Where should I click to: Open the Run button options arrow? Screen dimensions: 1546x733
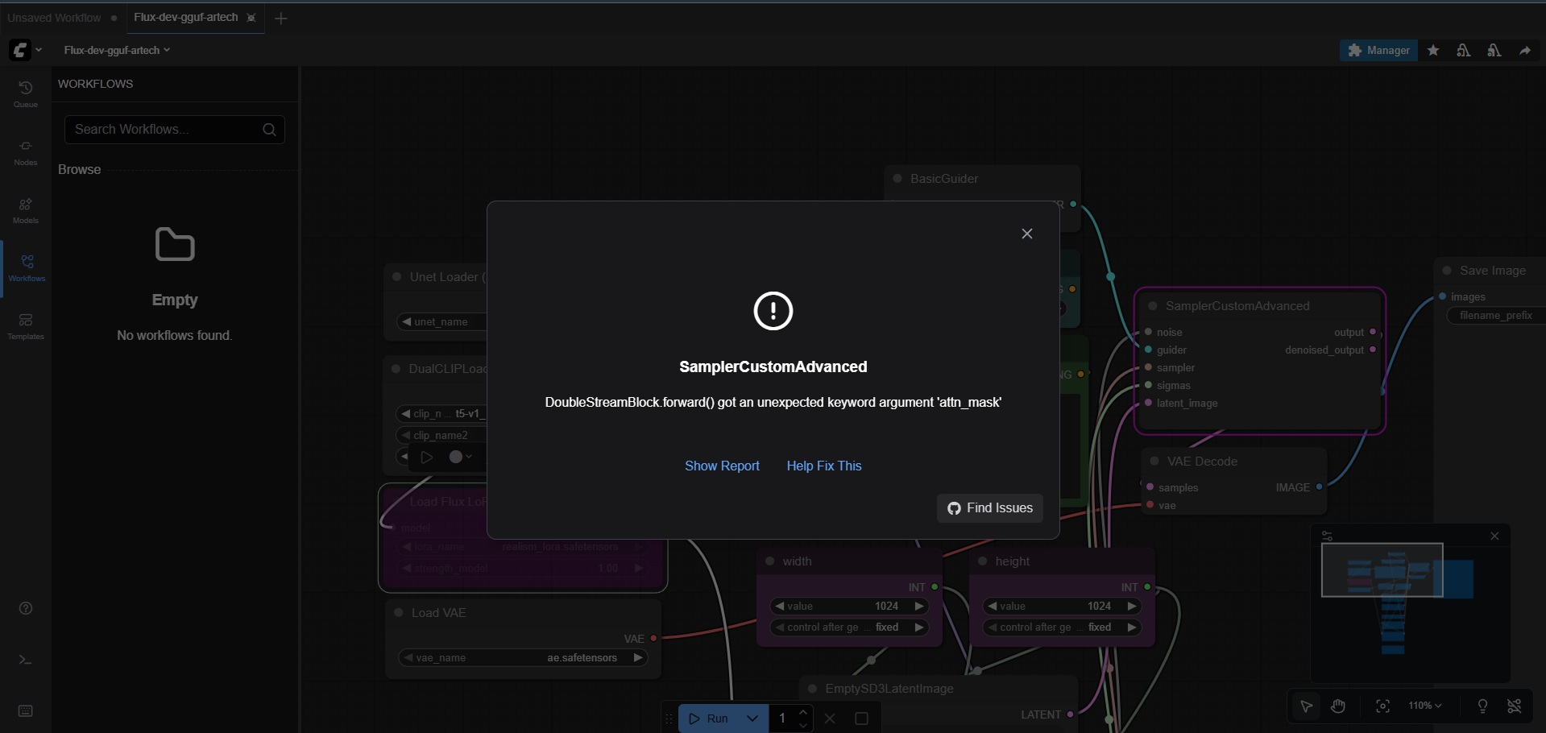pos(752,719)
